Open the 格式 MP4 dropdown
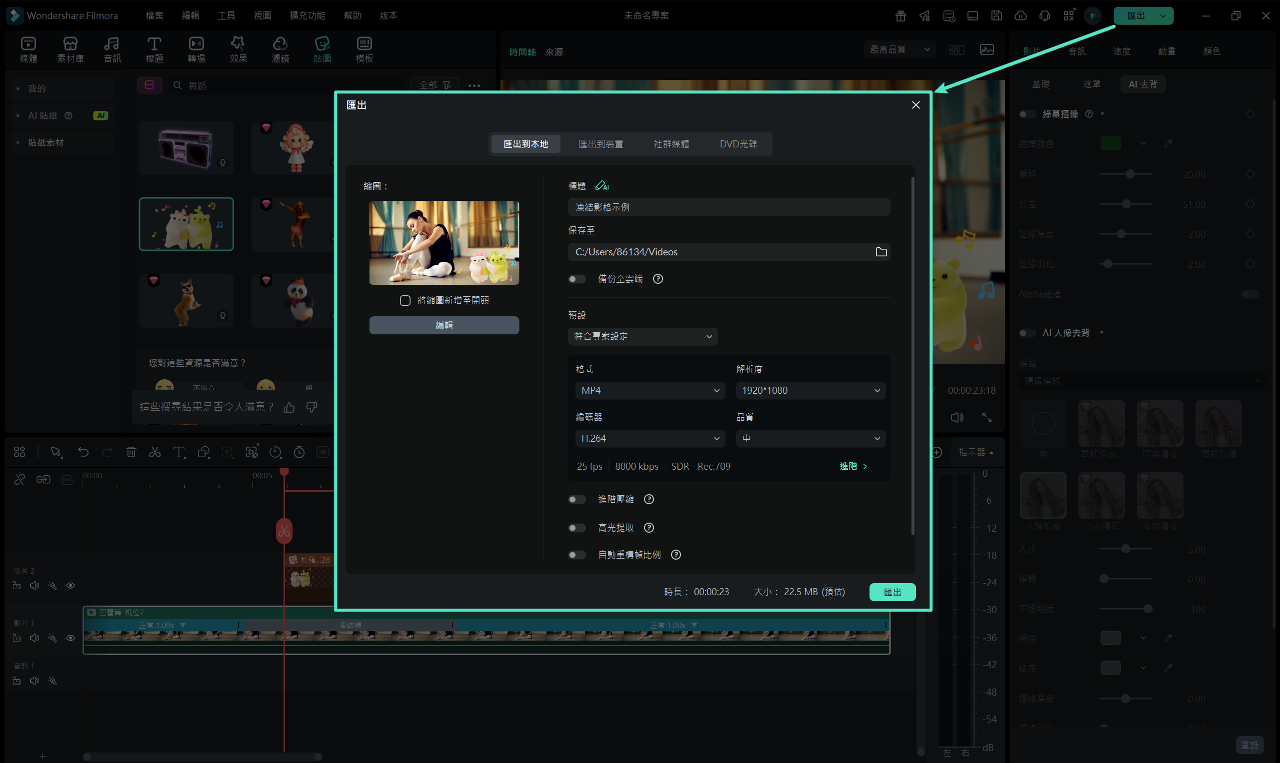Viewport: 1280px width, 763px height. click(x=650, y=390)
